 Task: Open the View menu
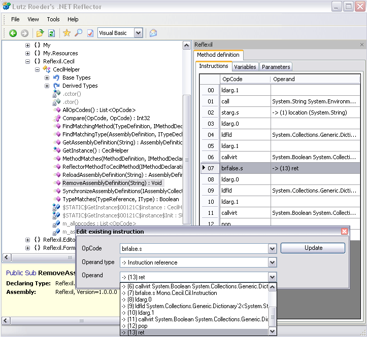coord(33,19)
